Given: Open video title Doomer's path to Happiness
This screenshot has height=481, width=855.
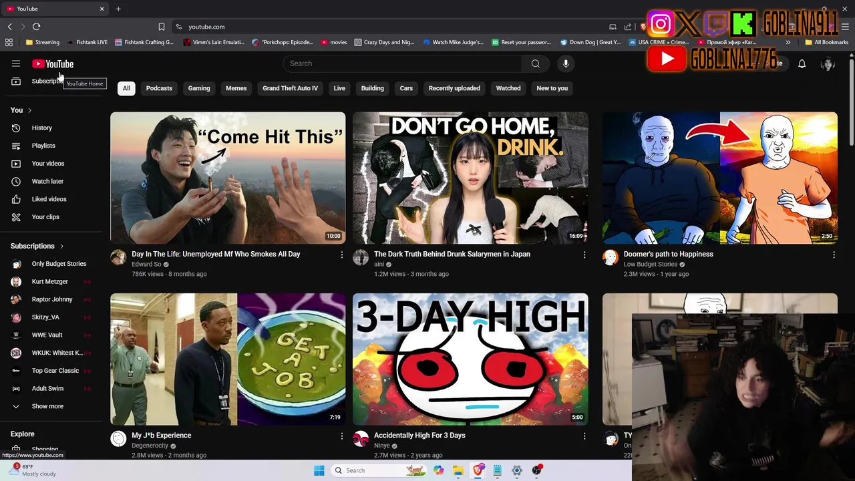Looking at the screenshot, I should point(668,254).
